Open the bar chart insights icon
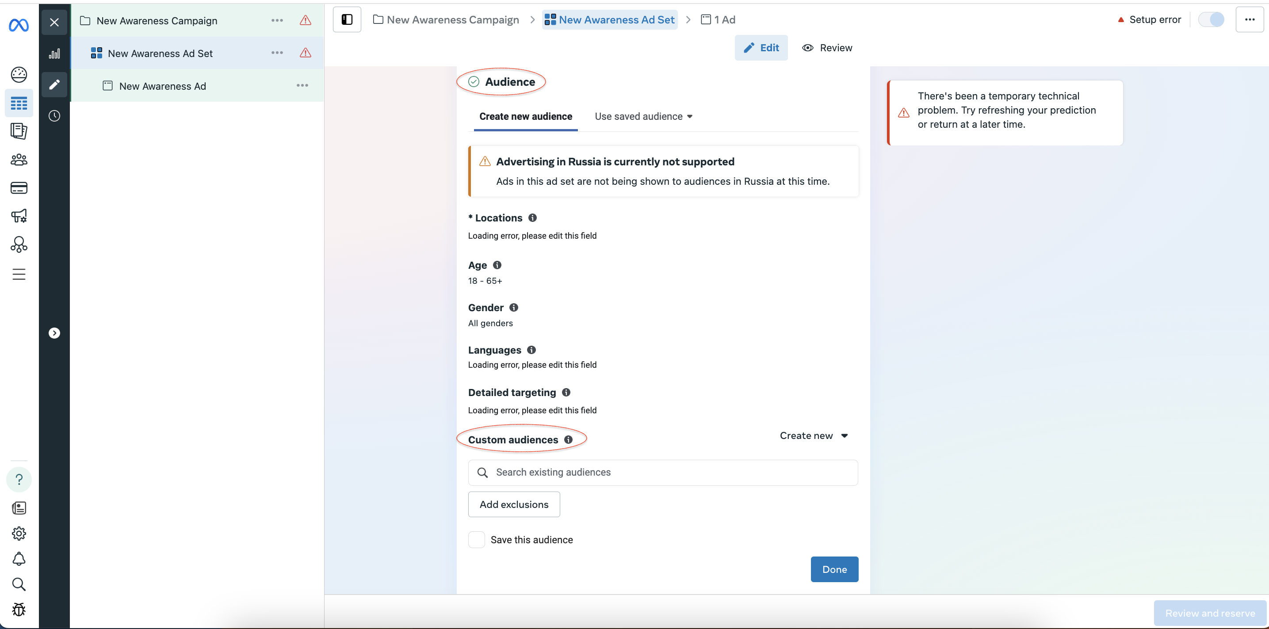The height and width of the screenshot is (629, 1269). coord(54,53)
